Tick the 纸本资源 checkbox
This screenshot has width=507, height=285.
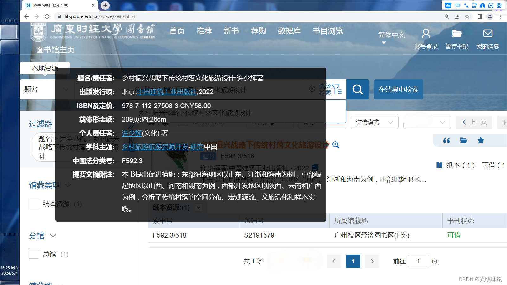click(34, 204)
